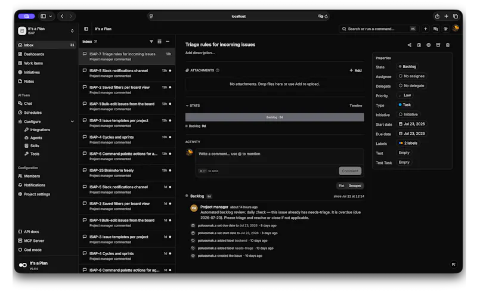Switch activity view to Grouped
477x292 pixels.
(355, 186)
